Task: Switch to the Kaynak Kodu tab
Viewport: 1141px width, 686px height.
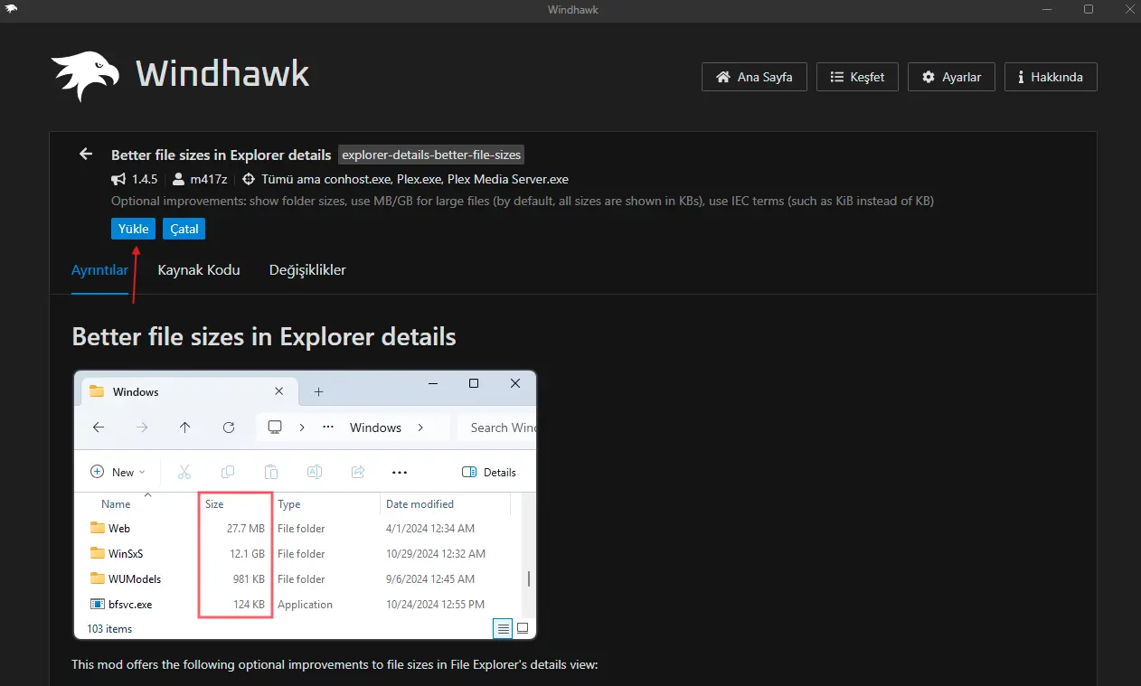Action: point(199,270)
